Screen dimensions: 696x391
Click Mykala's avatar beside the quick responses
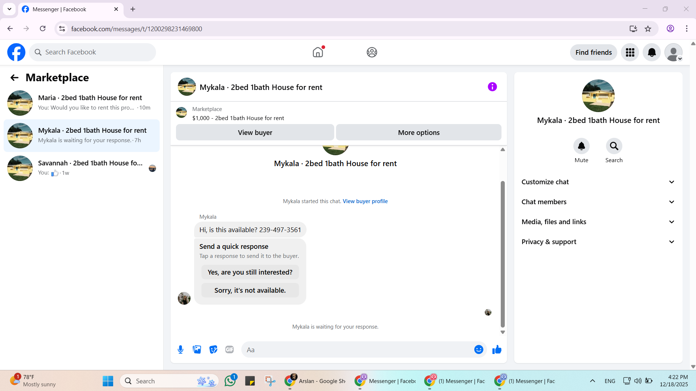(184, 299)
